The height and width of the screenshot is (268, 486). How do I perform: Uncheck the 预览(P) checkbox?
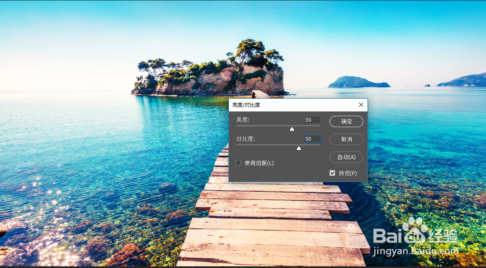tap(332, 173)
